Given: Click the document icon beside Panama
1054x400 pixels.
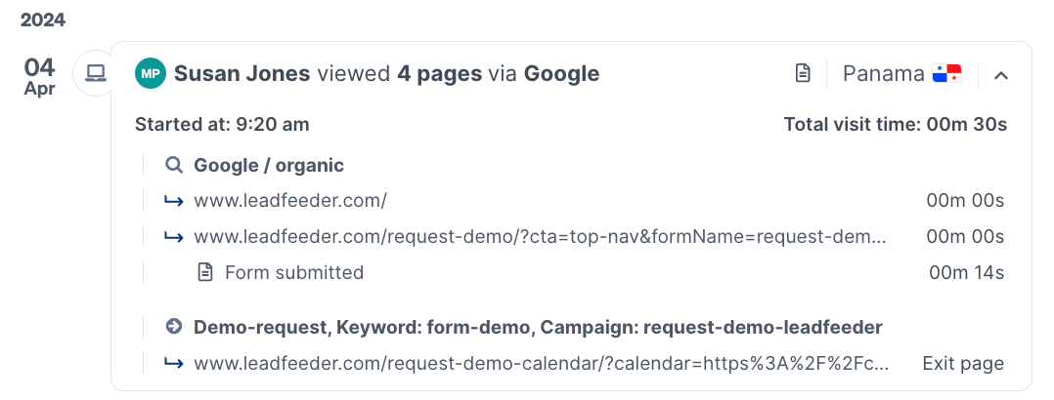Looking at the screenshot, I should [803, 73].
